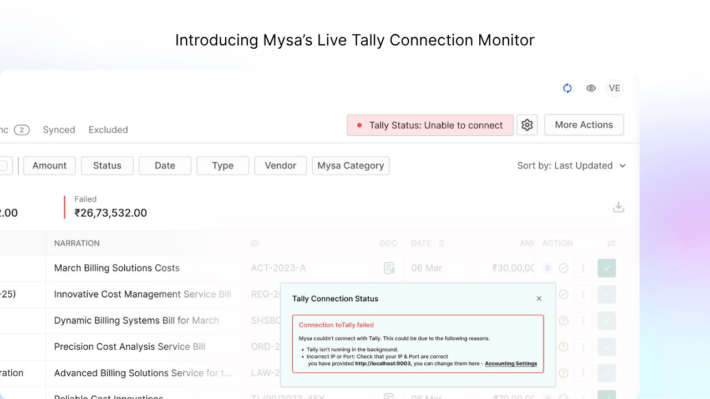Click 06 Mar date in March Billing row

pyautogui.click(x=427, y=268)
